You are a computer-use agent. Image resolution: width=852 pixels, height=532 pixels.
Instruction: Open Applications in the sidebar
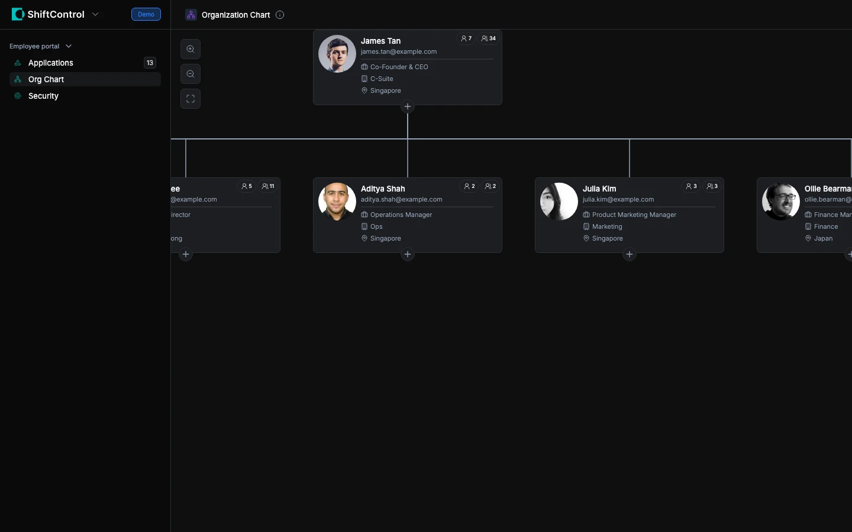(x=51, y=63)
